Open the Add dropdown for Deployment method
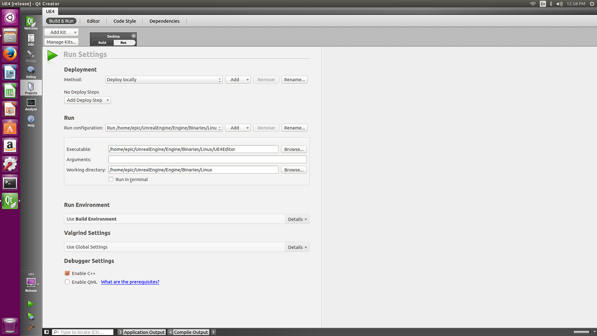 click(x=238, y=80)
